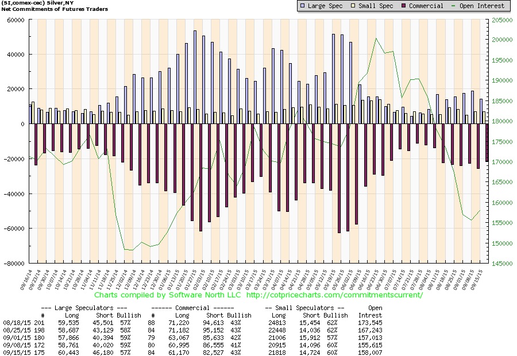Click the Charts compiled by Software North LLC text

coord(168,295)
